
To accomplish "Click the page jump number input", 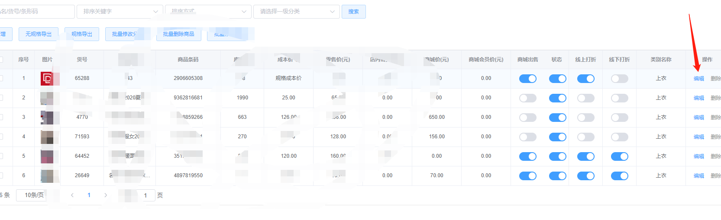I will point(145,195).
